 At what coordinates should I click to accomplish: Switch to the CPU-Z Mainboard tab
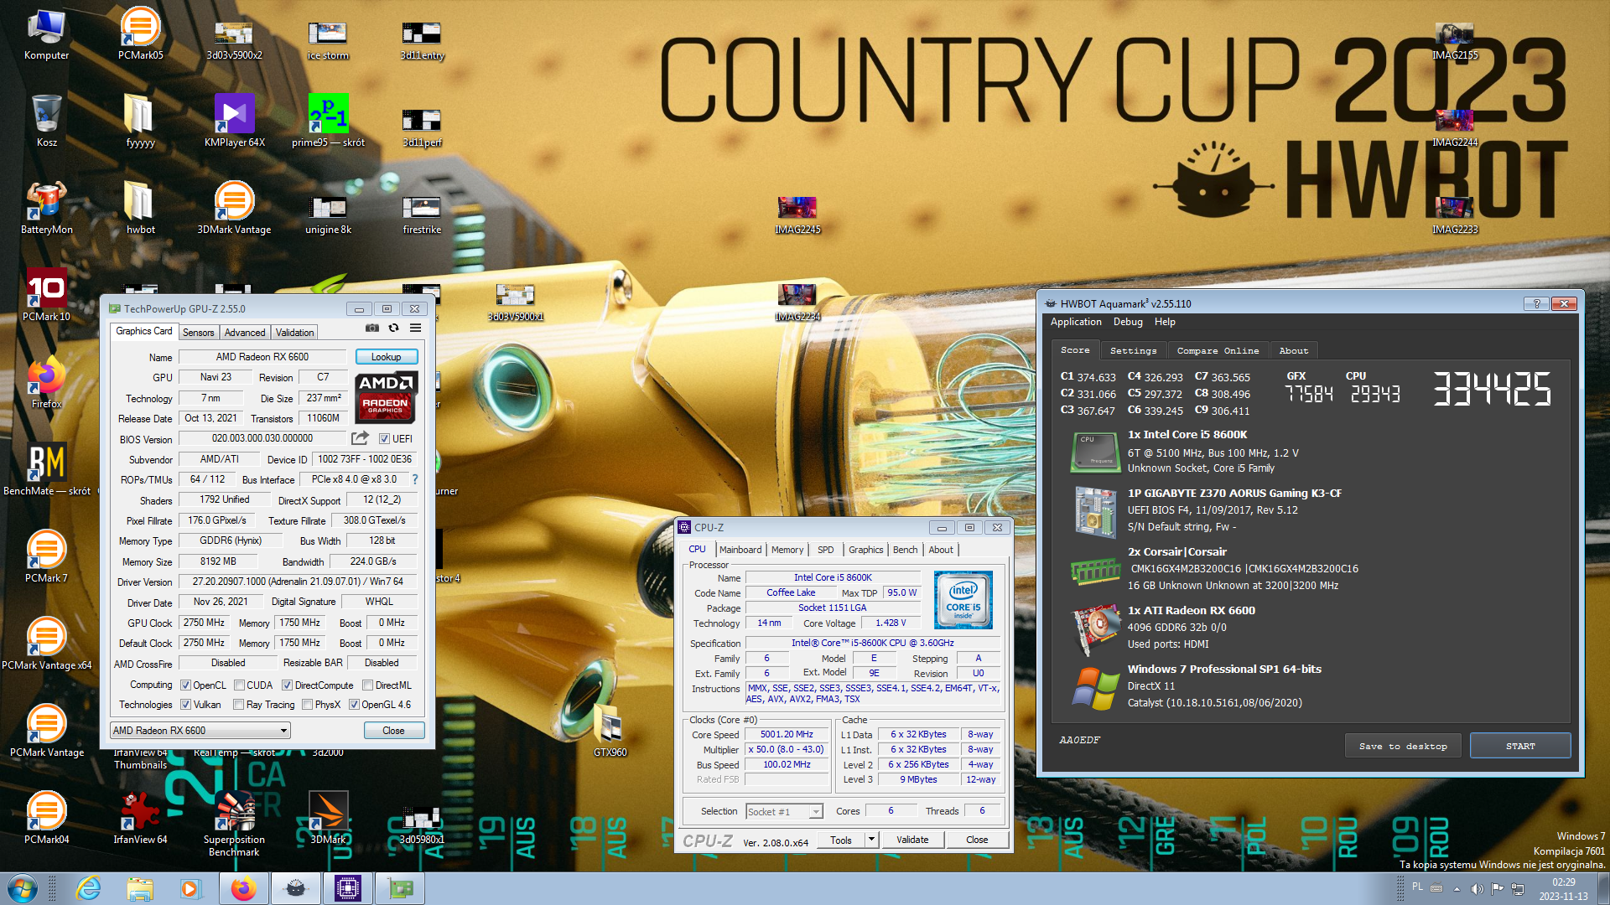[740, 550]
